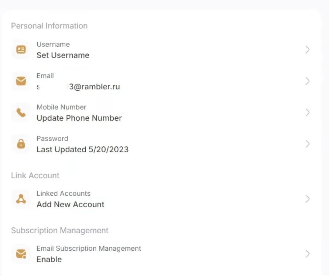Click the Email envelope icon
This screenshot has height=276, width=329.
pyautogui.click(x=21, y=81)
